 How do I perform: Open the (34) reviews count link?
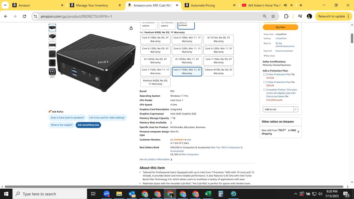pyautogui.click(x=189, y=140)
